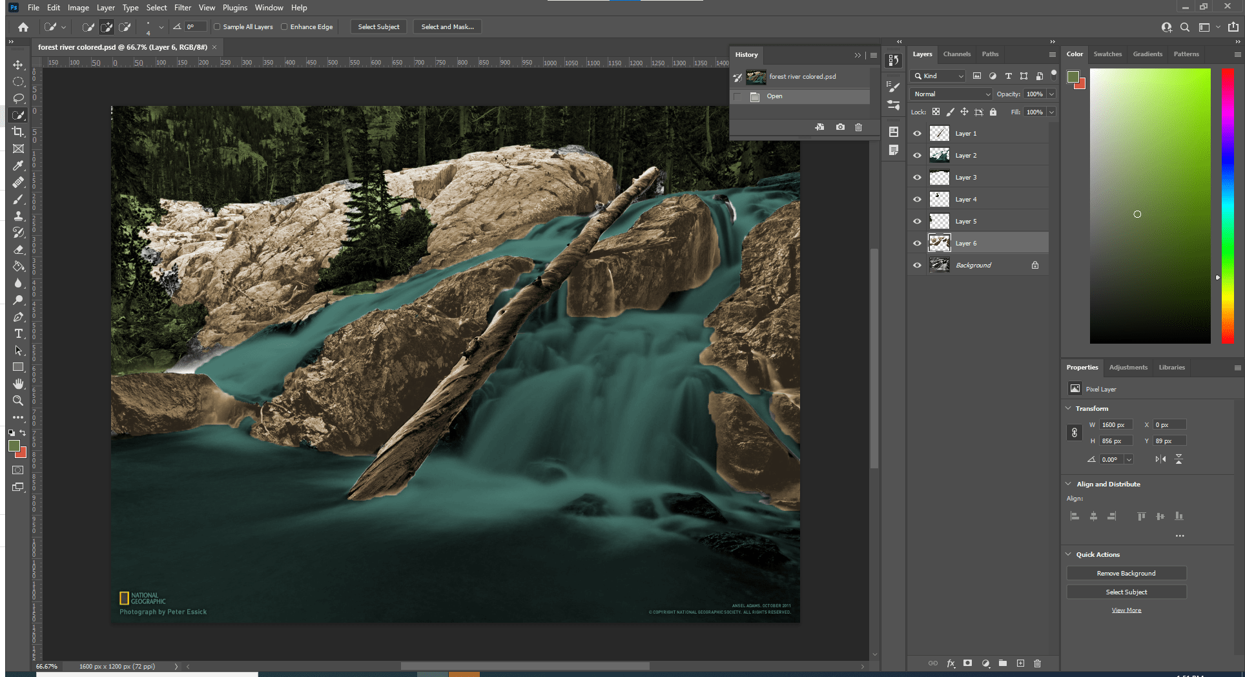Add layer mask from Layers panel bottom
Image resolution: width=1245 pixels, height=677 pixels.
coord(967,663)
